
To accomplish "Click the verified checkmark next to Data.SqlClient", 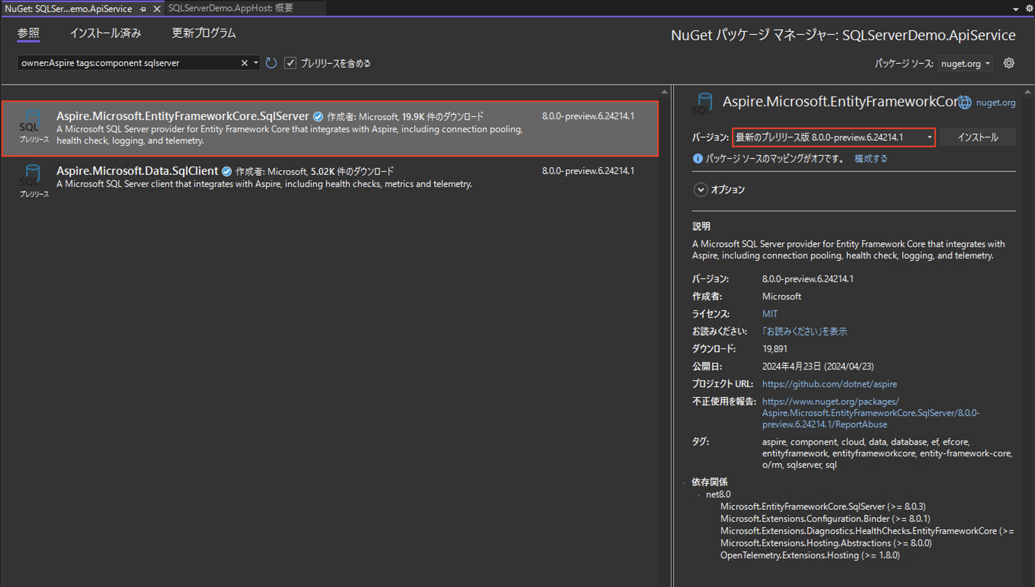I will pos(227,171).
